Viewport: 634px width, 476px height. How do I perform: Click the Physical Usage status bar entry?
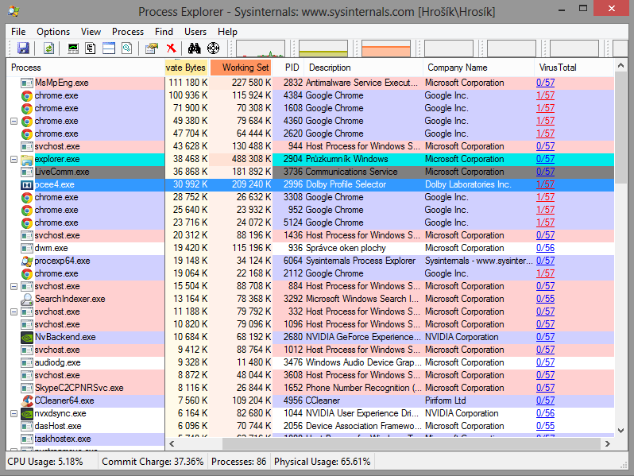(323, 462)
